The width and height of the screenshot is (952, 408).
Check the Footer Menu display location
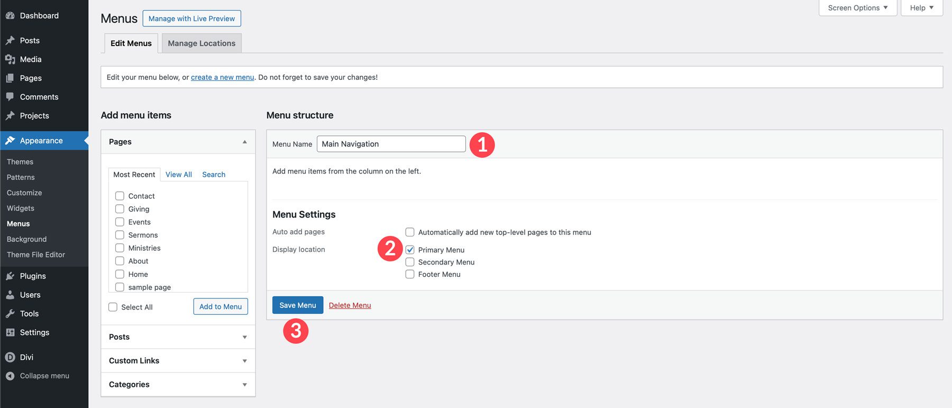pyautogui.click(x=410, y=274)
